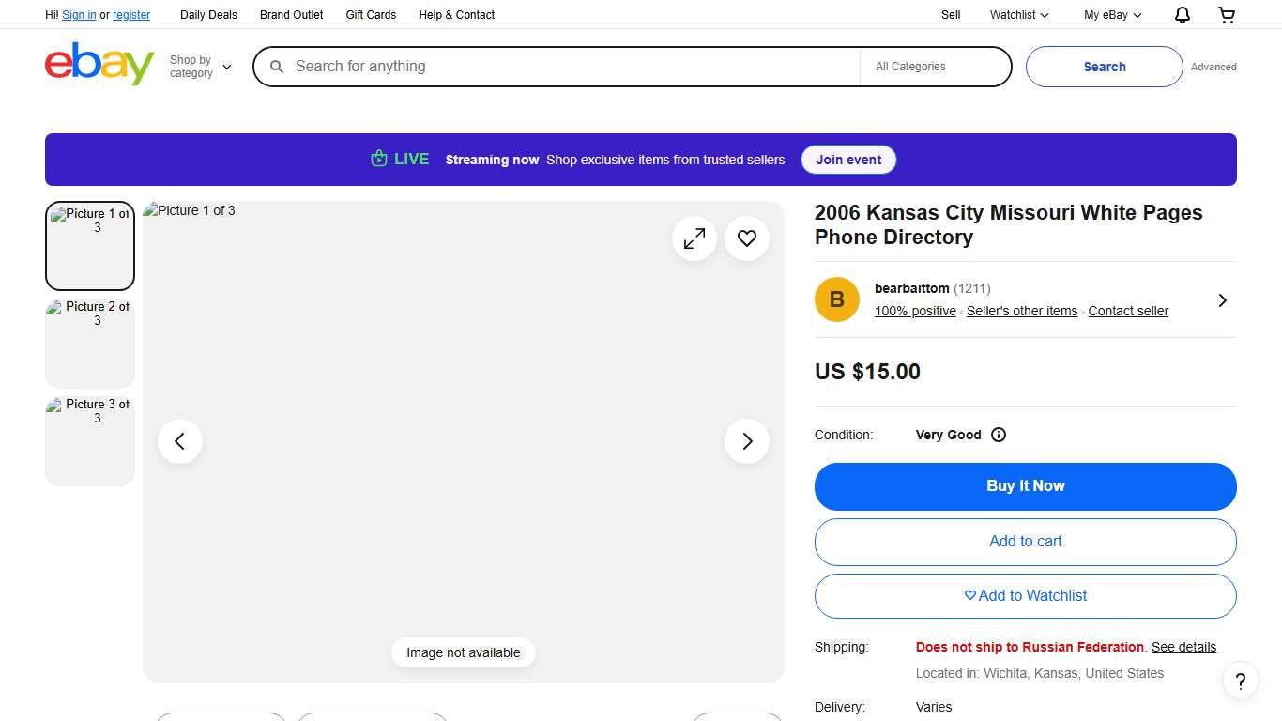Screen dimensions: 1282x721
Task: Expand the image to full view
Action: click(694, 239)
